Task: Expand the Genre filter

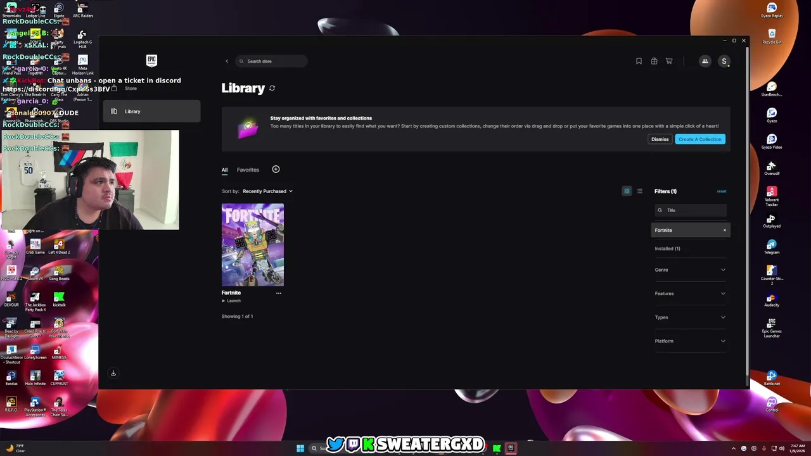Action: [690, 270]
